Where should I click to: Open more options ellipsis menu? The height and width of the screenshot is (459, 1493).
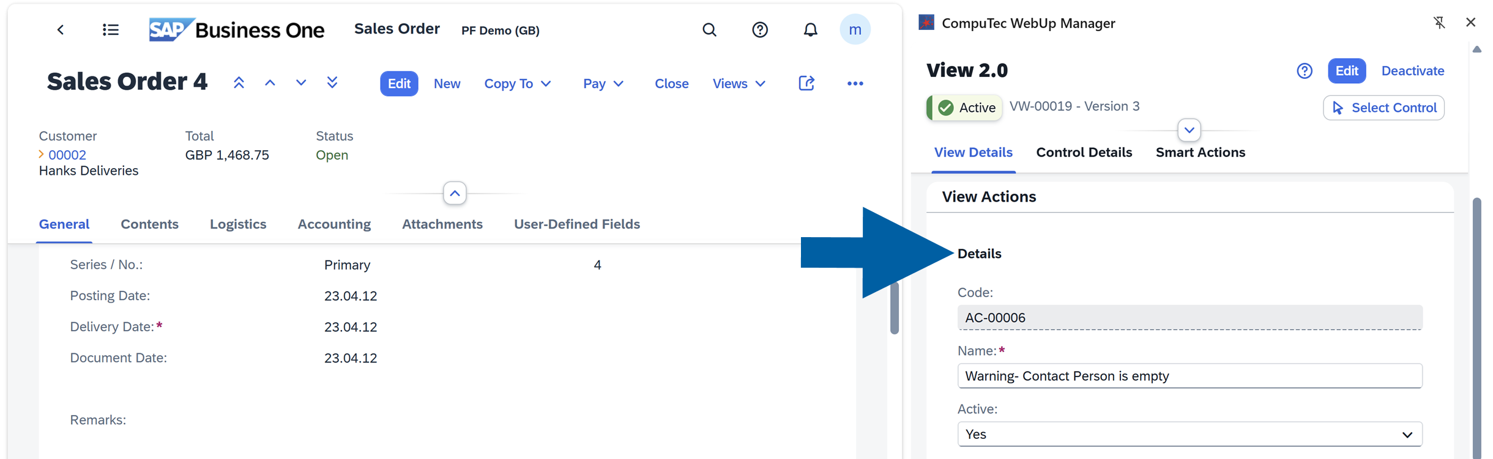coord(855,84)
